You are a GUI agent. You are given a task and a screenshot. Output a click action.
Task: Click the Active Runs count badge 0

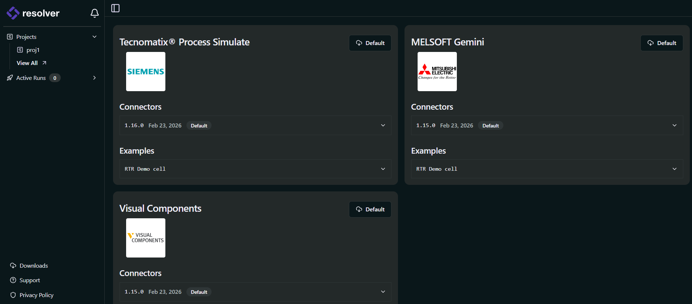point(55,78)
